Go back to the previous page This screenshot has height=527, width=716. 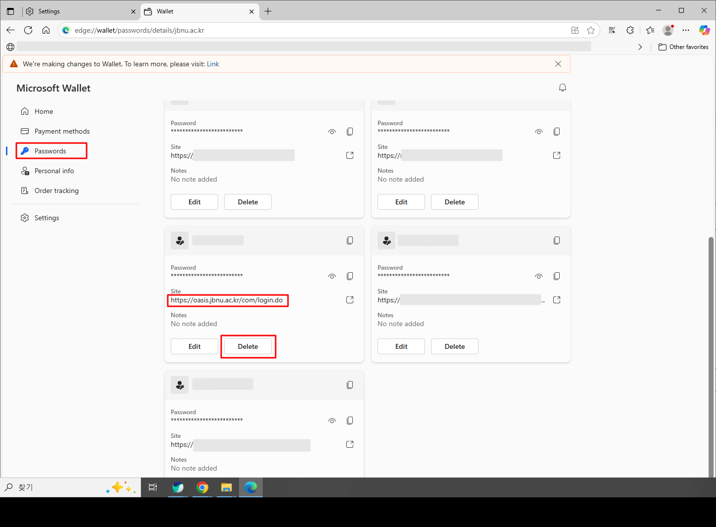10,30
